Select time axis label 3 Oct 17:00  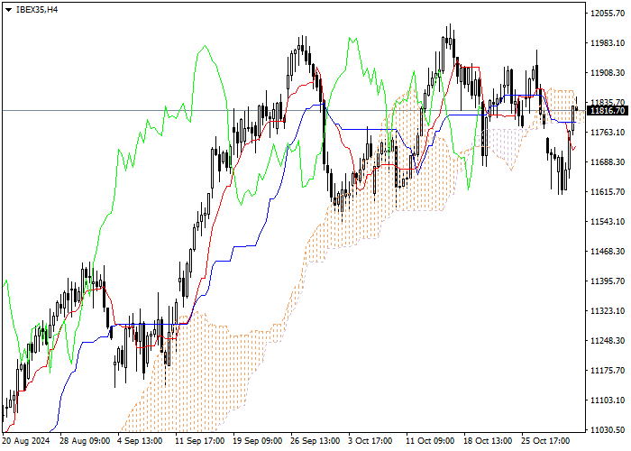pos(370,441)
